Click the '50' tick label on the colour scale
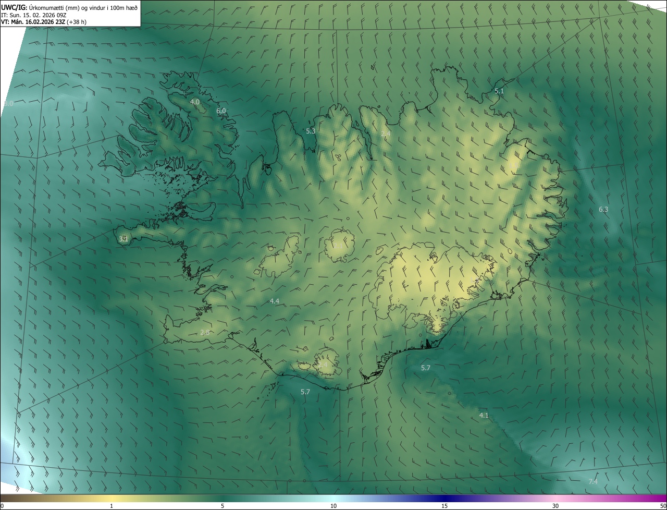The width and height of the screenshot is (667, 510). (x=663, y=506)
